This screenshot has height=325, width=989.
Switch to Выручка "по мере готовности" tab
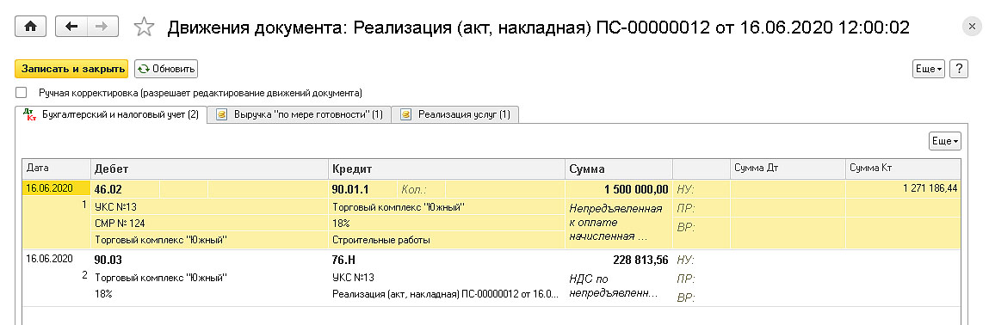tap(299, 114)
